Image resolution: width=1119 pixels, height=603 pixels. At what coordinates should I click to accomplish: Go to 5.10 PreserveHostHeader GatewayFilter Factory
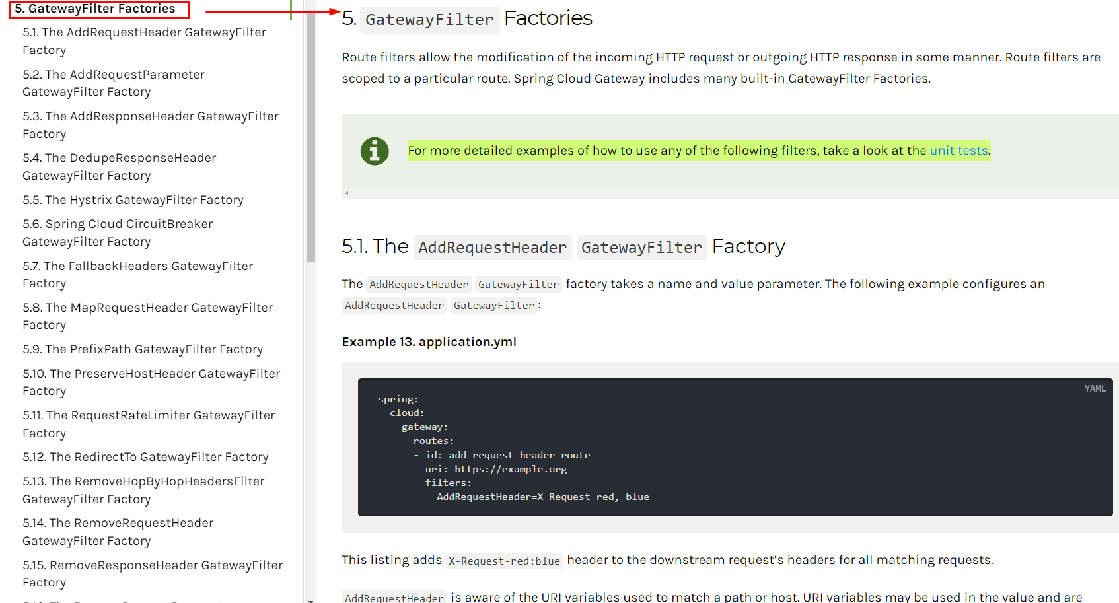pos(151,382)
